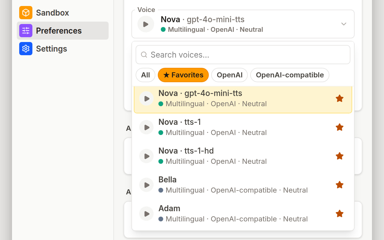Filter voices by OpenAI-compatible
This screenshot has height=240, width=384.
(x=290, y=75)
